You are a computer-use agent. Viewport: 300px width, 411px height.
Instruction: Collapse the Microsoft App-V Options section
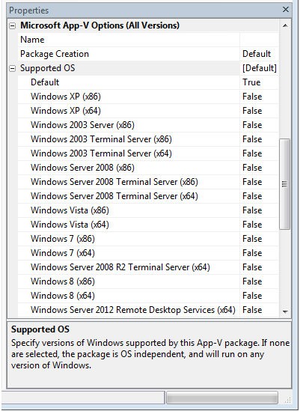click(12, 25)
